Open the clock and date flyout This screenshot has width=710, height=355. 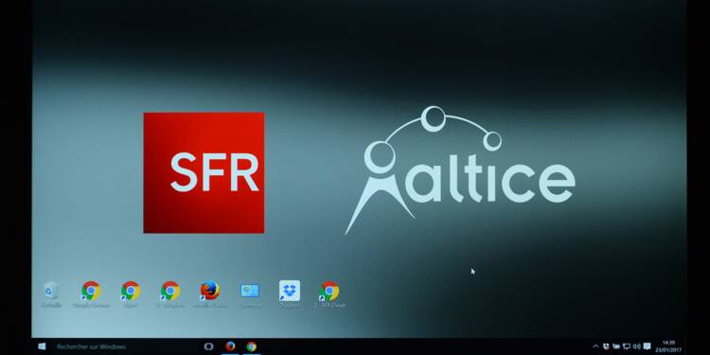(668, 346)
